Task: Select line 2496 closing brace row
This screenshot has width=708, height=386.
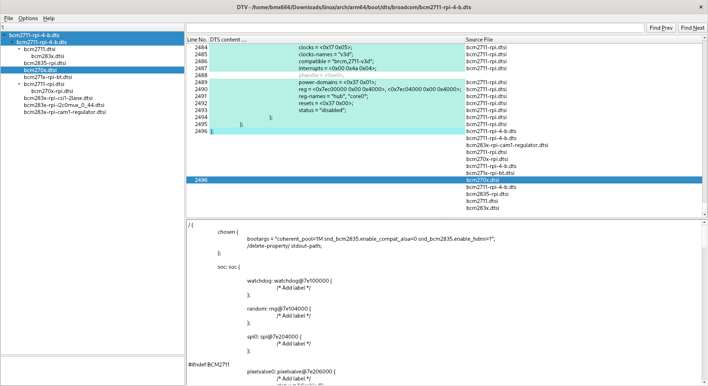Action: point(444,131)
